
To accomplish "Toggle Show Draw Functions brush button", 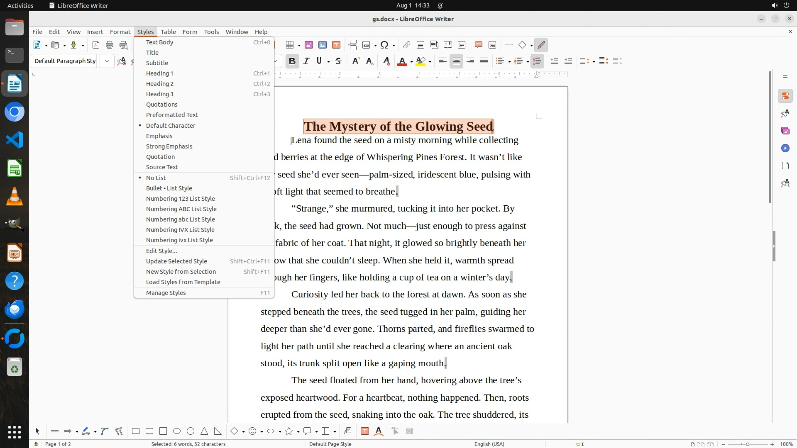I will click(541, 45).
